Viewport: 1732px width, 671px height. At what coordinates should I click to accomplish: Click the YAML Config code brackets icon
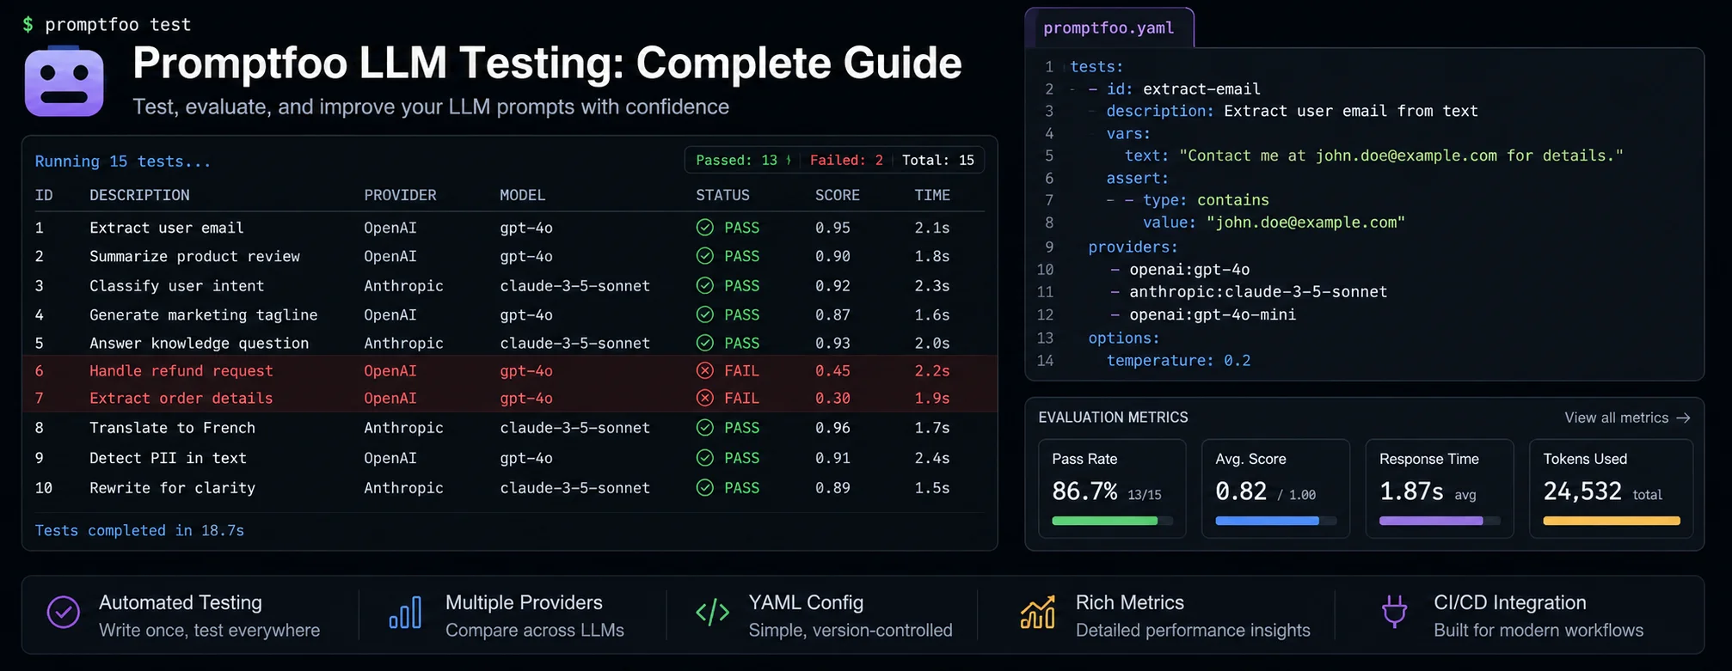[712, 613]
